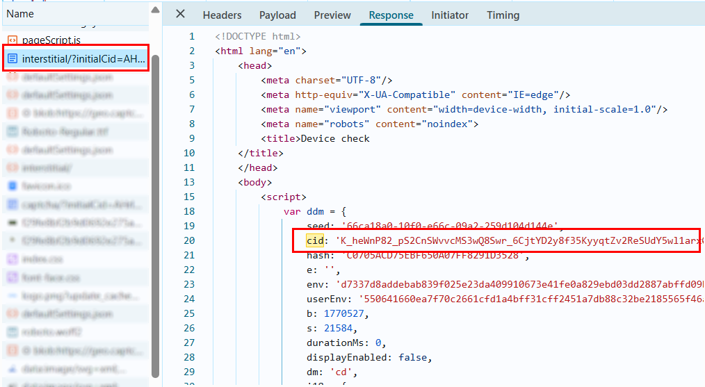
Task: Go to the Initiator tab
Action: tap(450, 15)
